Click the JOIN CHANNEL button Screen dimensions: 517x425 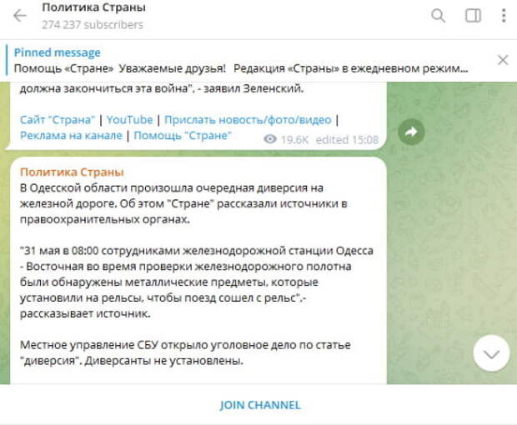[x=260, y=405]
